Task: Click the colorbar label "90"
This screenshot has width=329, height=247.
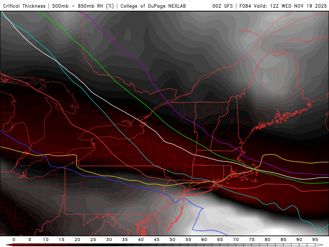Action: click(x=299, y=240)
